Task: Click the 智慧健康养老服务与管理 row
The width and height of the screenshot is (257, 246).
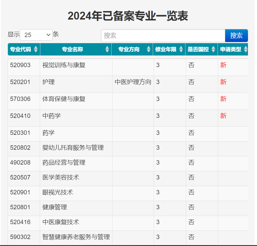Action: tap(76, 237)
